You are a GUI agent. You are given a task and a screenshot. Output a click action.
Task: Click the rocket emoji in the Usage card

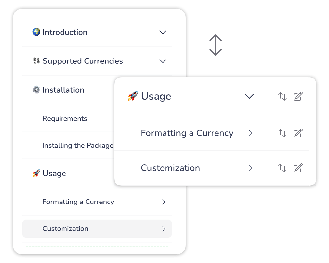[x=133, y=96]
